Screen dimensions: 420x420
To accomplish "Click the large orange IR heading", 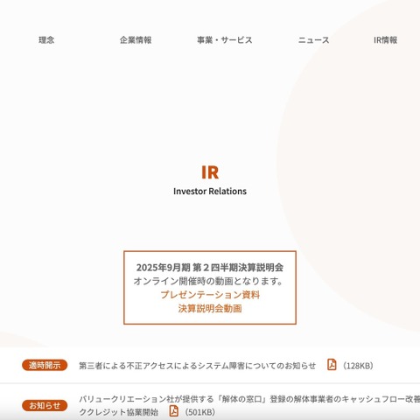I will point(210,172).
